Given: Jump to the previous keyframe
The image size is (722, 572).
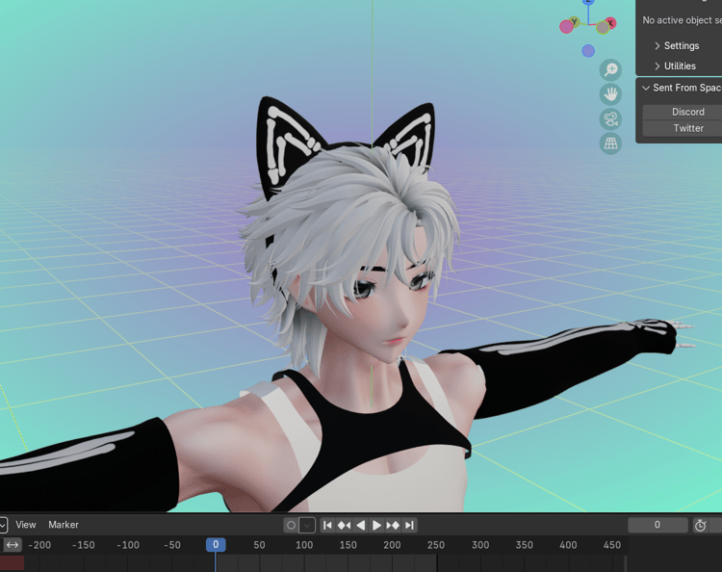Looking at the screenshot, I should (x=344, y=525).
